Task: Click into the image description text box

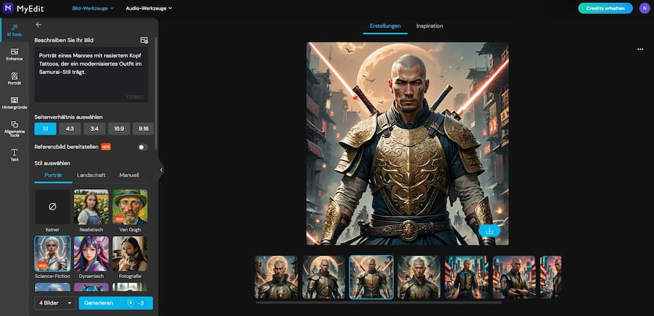Action: pos(91,75)
